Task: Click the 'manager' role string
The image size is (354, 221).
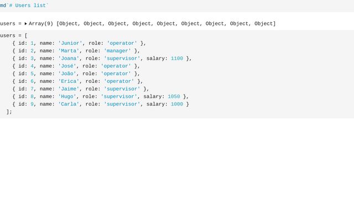Action: pos(116,51)
